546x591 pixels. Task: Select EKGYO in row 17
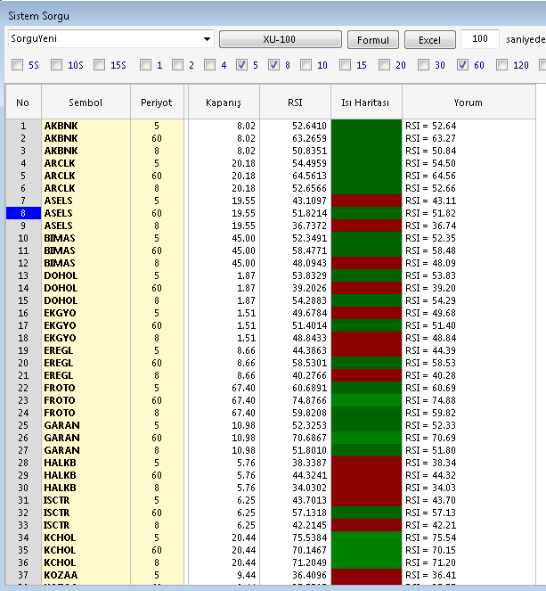pyautogui.click(x=60, y=325)
